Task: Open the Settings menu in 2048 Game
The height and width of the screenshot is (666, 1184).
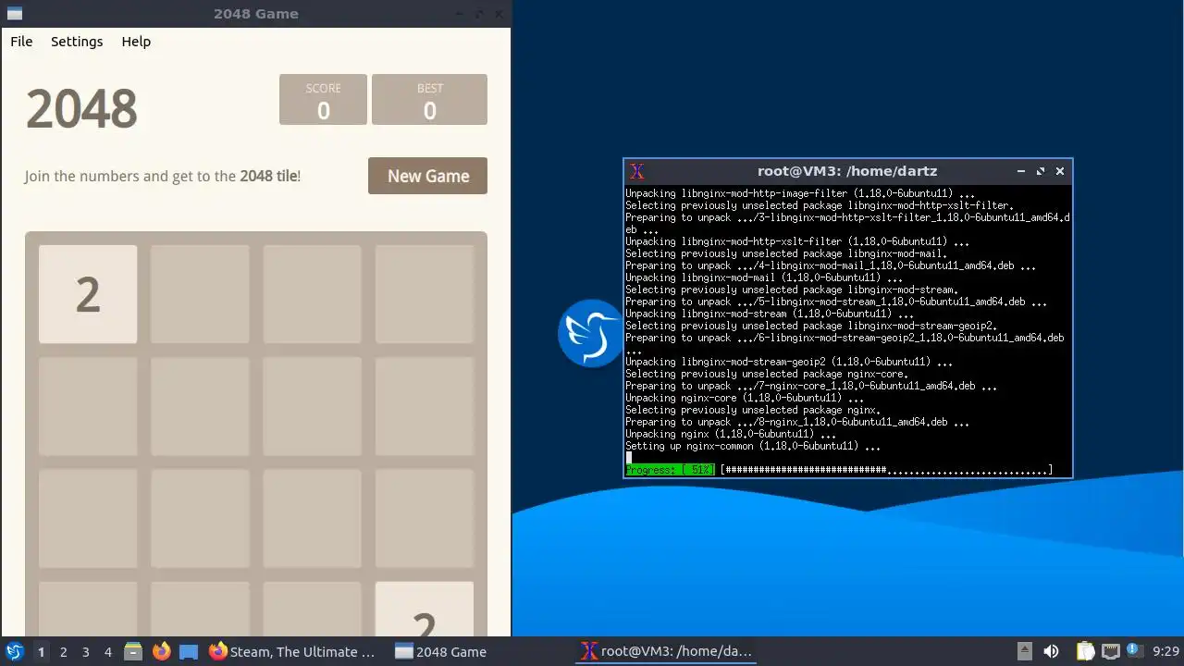Action: (77, 42)
